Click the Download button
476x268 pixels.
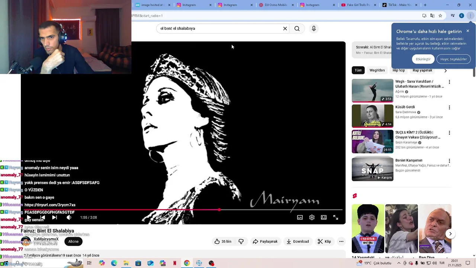pyautogui.click(x=297, y=242)
